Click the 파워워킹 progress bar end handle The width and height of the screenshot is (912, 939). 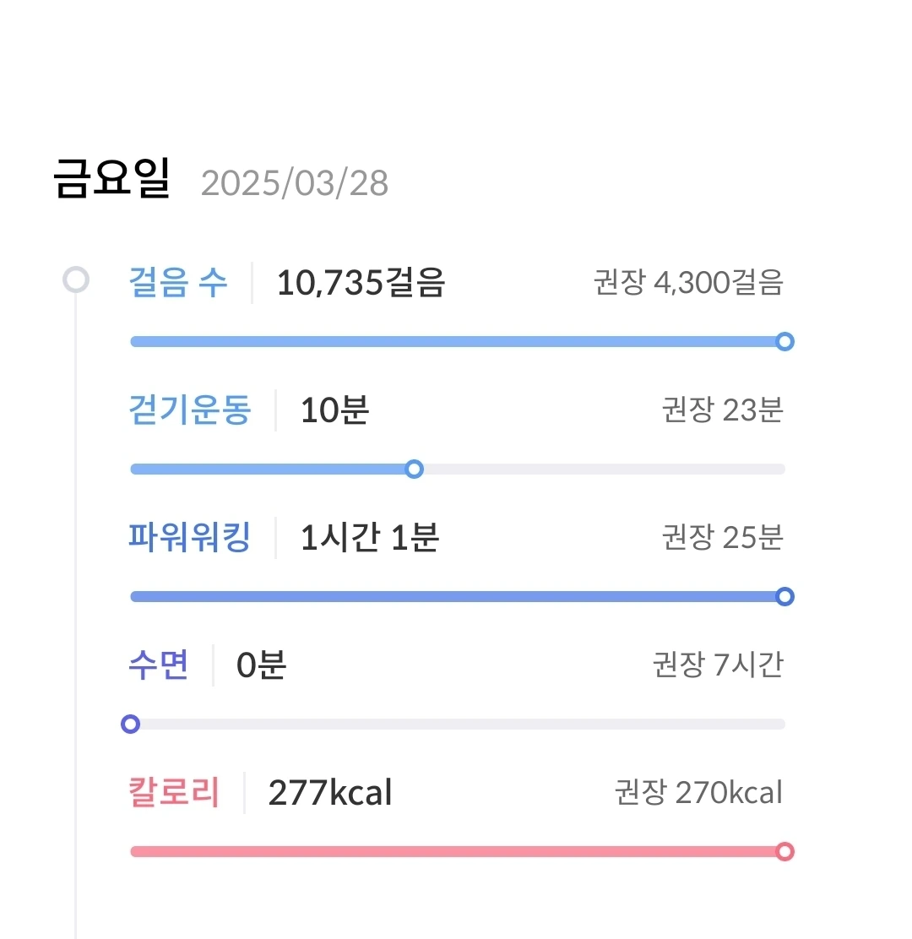click(784, 597)
